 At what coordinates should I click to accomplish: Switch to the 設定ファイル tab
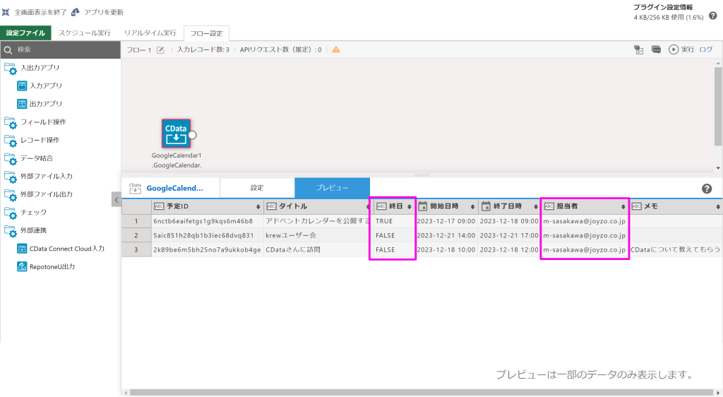pos(26,32)
